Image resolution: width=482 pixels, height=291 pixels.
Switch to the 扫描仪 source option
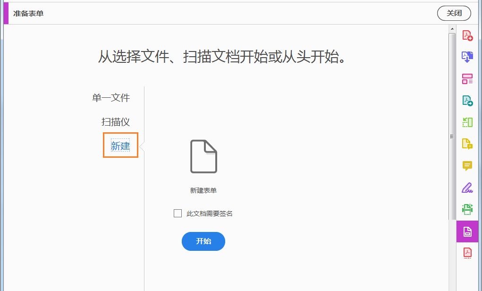click(116, 122)
